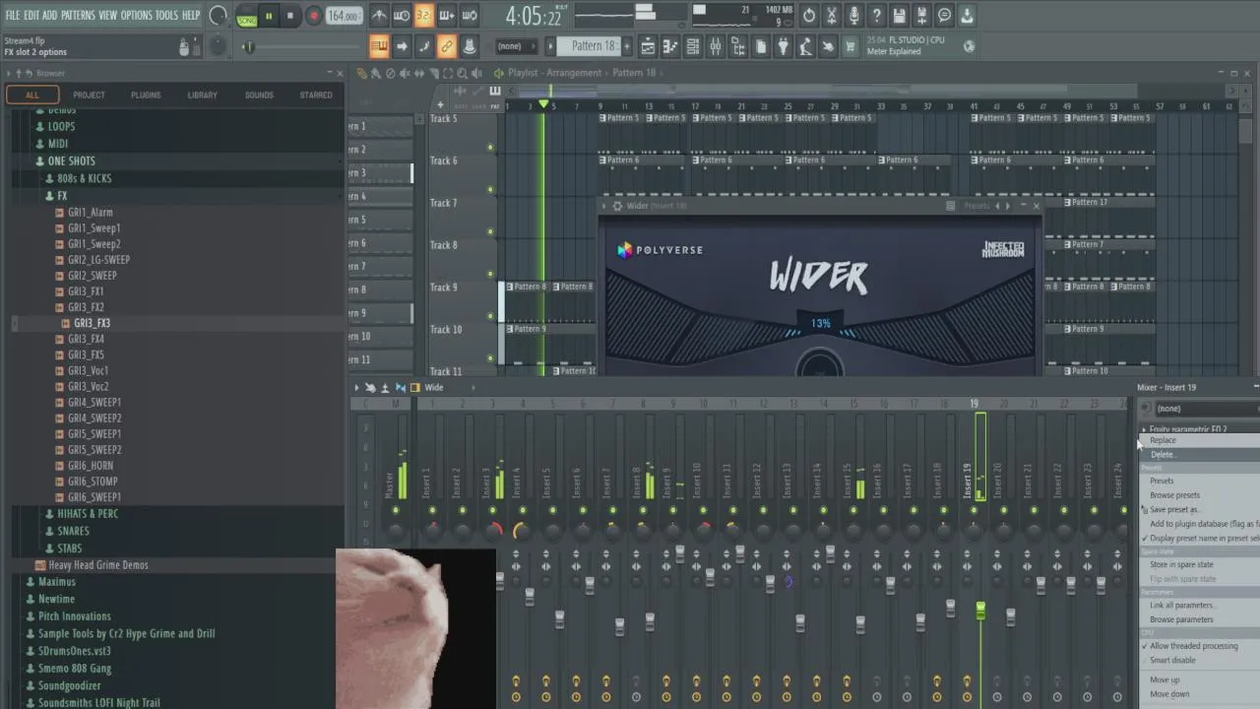Viewport: 1260px width, 709px height.
Task: Toggle wait for input to start playing
Action: pyautogui.click(x=402, y=16)
